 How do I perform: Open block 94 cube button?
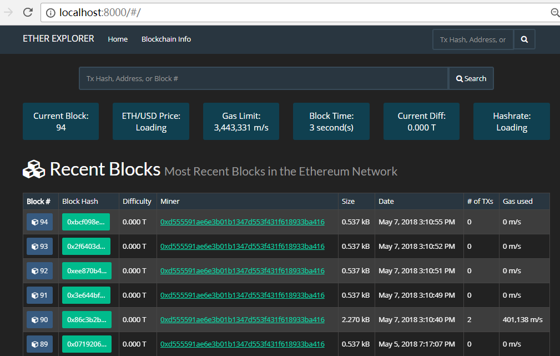pyautogui.click(x=39, y=222)
